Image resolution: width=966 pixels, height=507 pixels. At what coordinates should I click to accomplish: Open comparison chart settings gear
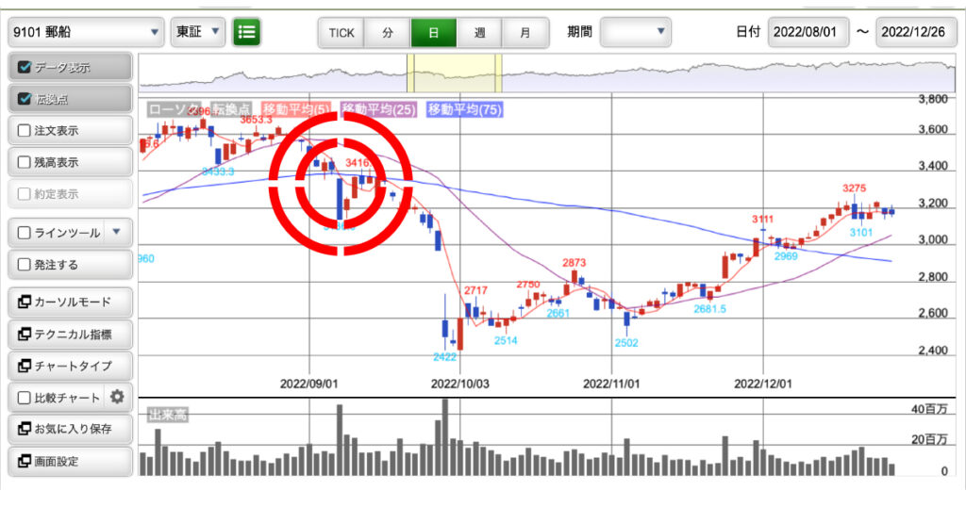tap(117, 398)
